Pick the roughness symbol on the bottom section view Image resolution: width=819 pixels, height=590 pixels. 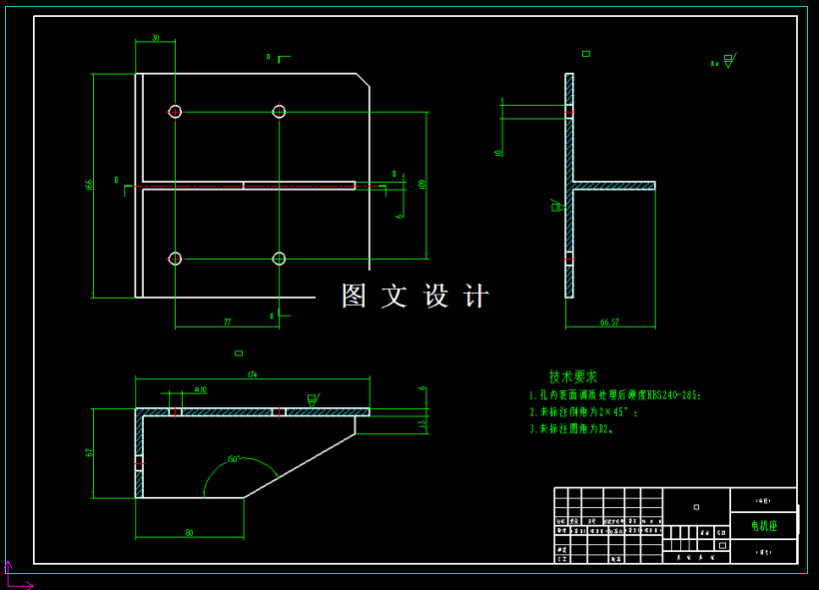[x=313, y=400]
